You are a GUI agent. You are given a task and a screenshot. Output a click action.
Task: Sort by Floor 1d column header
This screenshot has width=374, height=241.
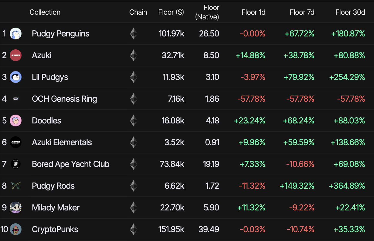(254, 12)
